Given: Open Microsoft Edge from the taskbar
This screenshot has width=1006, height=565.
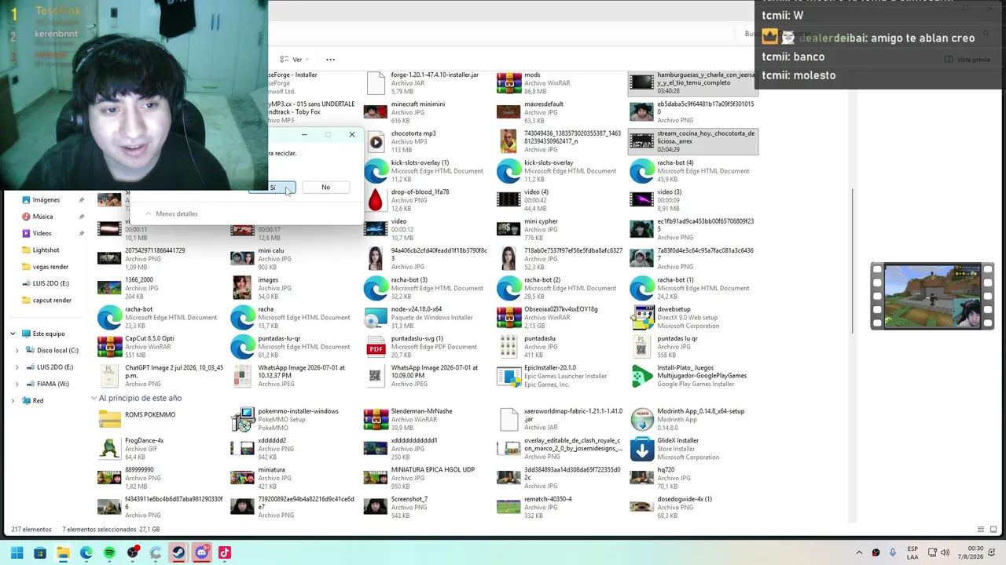Looking at the screenshot, I should 86,552.
